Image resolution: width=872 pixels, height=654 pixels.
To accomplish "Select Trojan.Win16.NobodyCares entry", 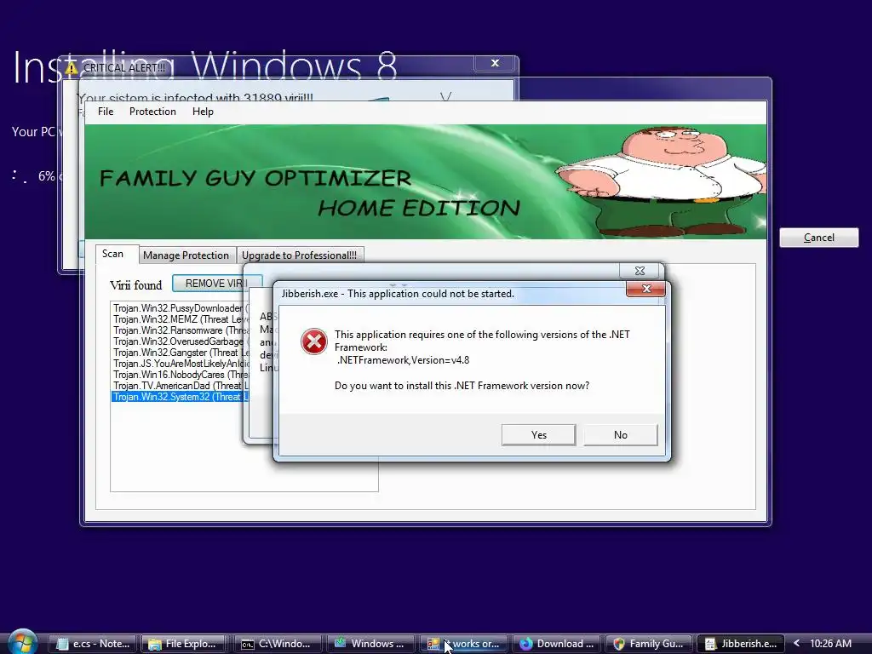I will [180, 375].
